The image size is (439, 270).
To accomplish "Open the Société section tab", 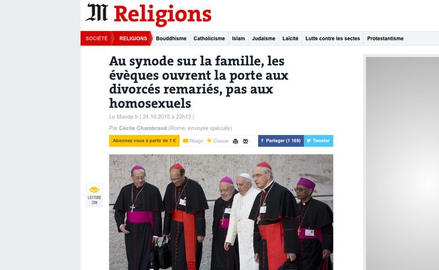I will (96, 38).
